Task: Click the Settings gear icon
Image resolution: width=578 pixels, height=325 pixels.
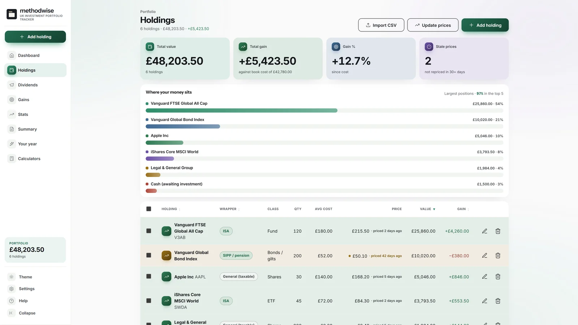Action: pyautogui.click(x=12, y=289)
